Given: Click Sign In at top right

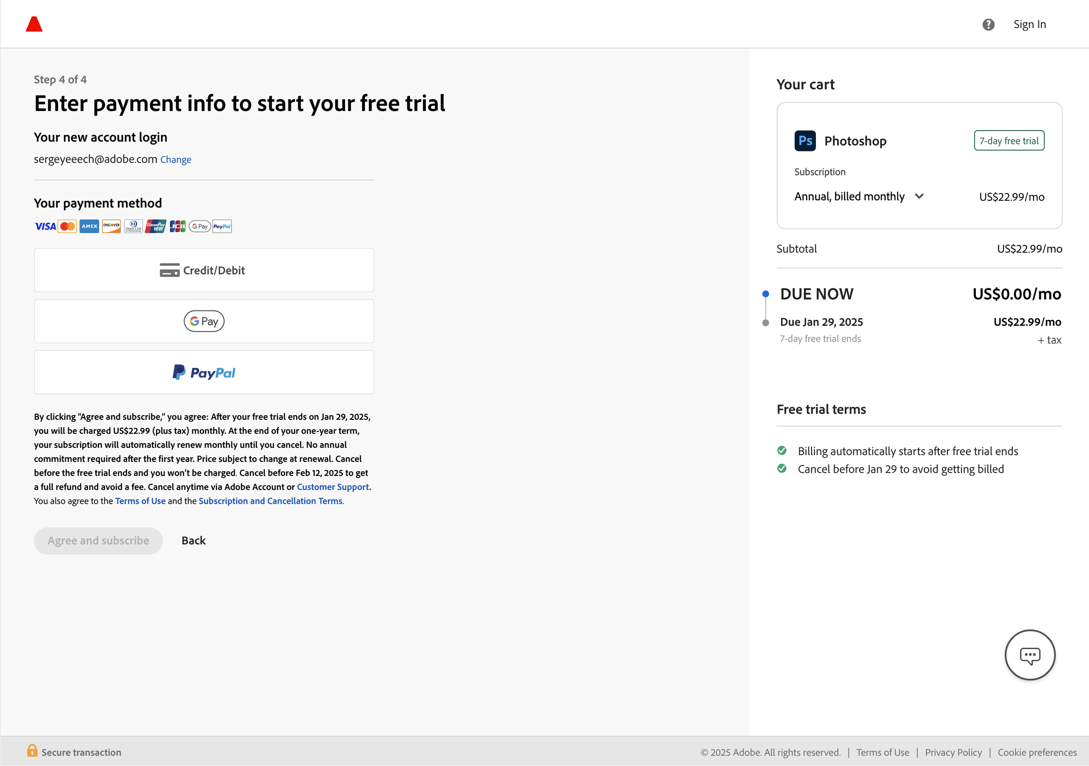Looking at the screenshot, I should (1030, 24).
